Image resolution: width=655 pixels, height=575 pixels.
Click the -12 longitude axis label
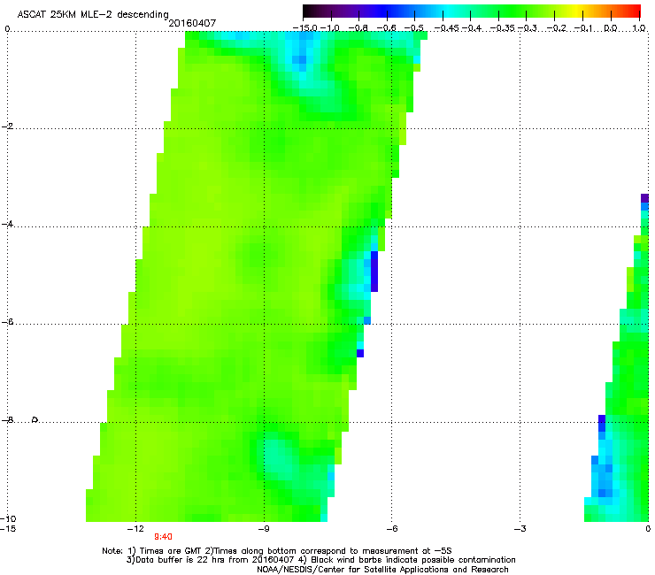135,529
